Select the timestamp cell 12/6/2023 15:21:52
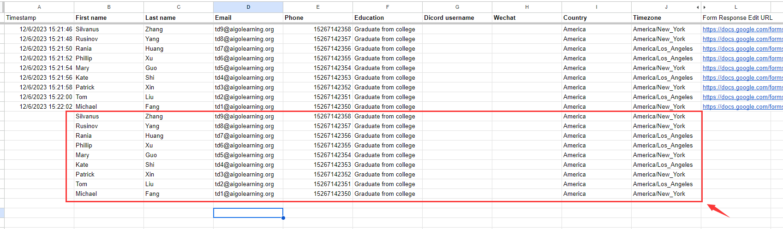This screenshot has height=229, width=783. [46, 59]
